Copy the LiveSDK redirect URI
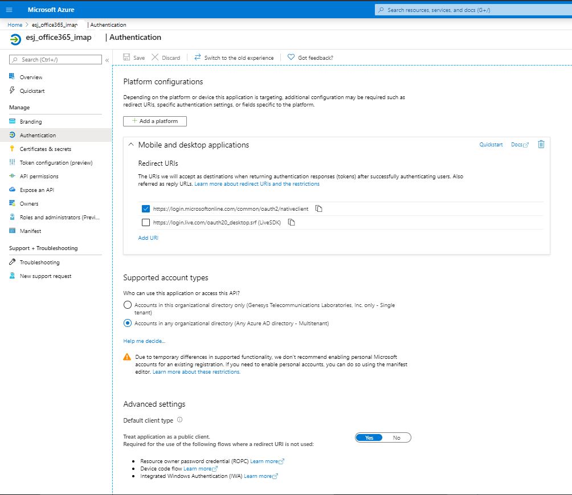572x495 pixels. [292, 222]
